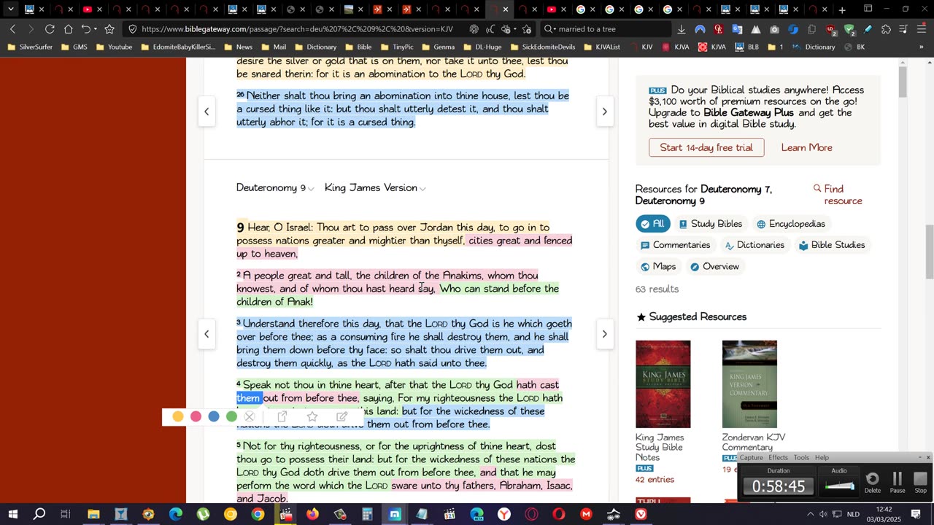Add a note using the pencil-edit icon
934x525 pixels.
tap(341, 416)
